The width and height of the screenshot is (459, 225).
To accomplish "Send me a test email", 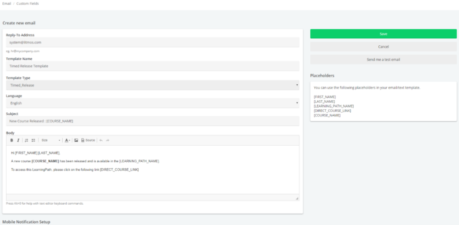I will [383, 60].
